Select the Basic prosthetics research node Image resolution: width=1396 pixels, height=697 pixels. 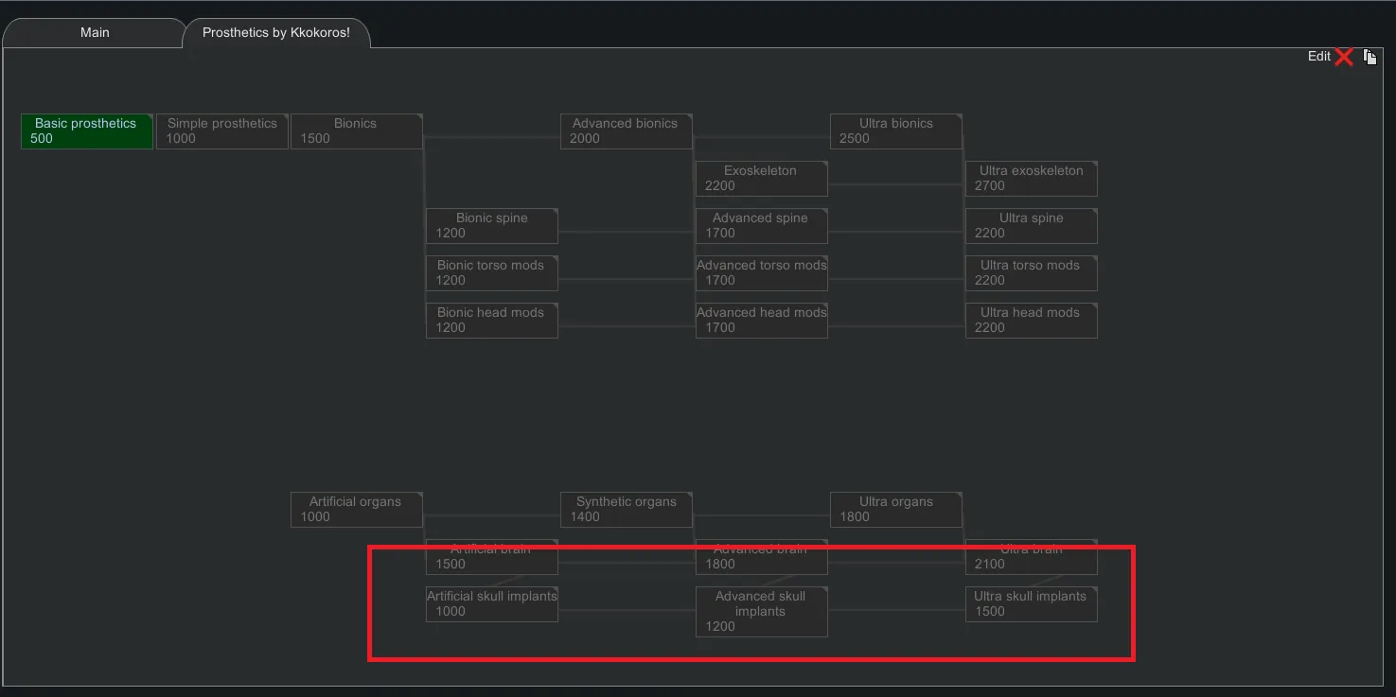pos(86,131)
